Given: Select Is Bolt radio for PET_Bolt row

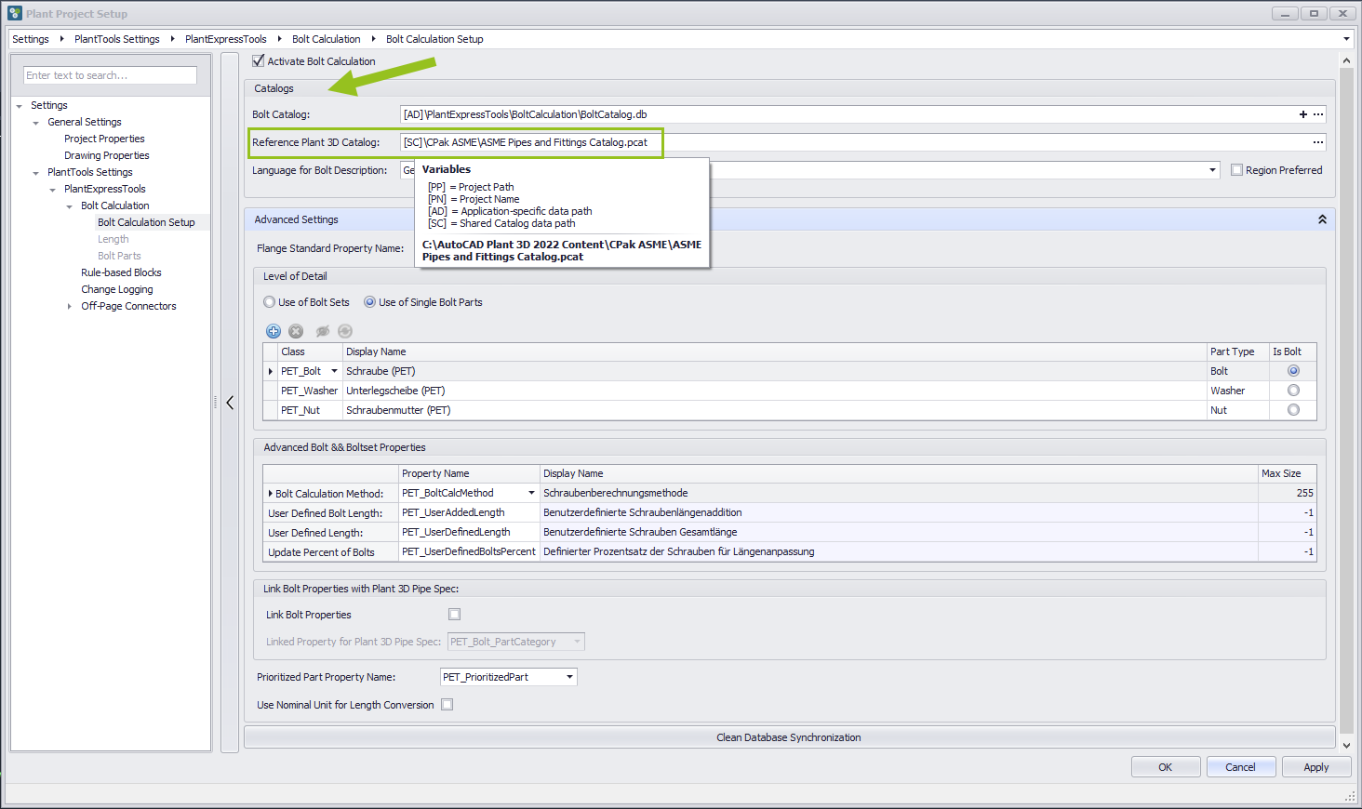Looking at the screenshot, I should [x=1293, y=371].
